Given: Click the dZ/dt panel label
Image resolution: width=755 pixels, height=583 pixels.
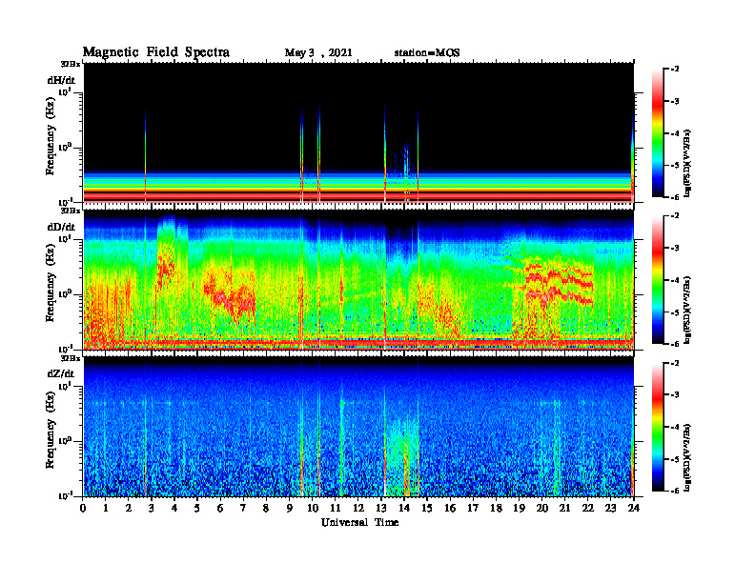Looking at the screenshot, I should click(x=61, y=373).
